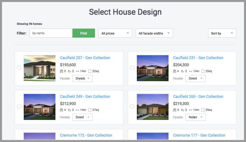Click the 29sq area value
The height and width of the screenshot is (142, 246).
tap(209, 110)
